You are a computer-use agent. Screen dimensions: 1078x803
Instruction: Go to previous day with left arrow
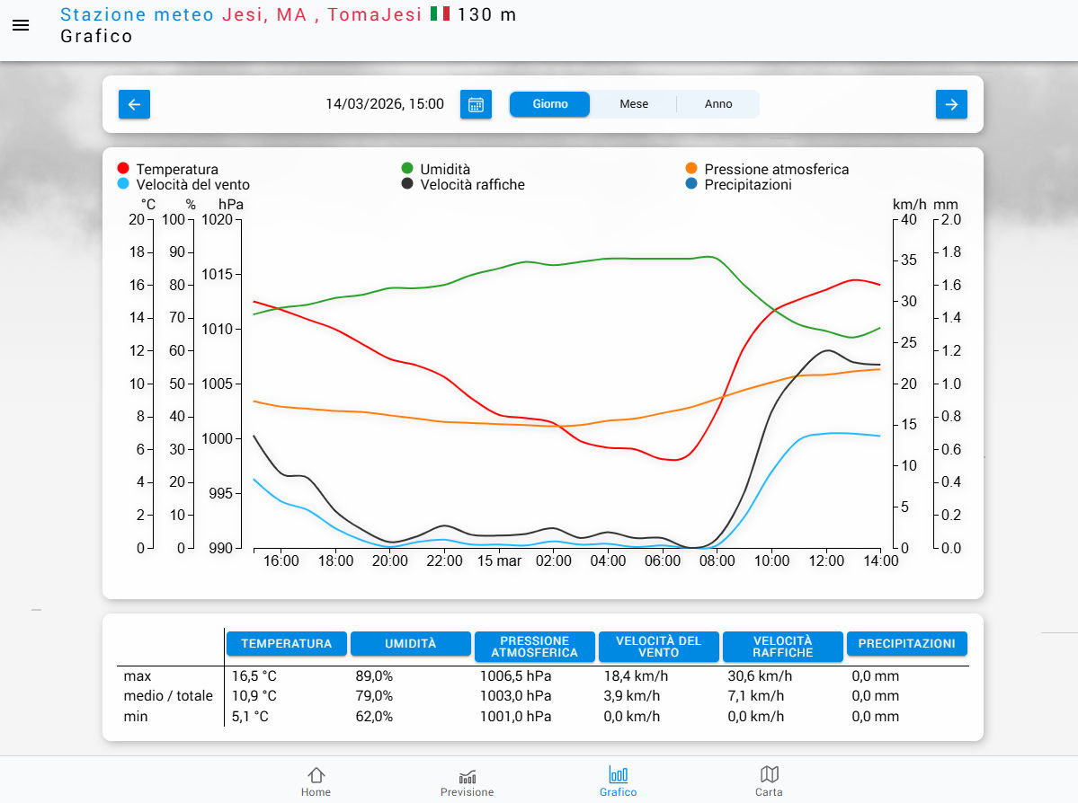tap(134, 104)
